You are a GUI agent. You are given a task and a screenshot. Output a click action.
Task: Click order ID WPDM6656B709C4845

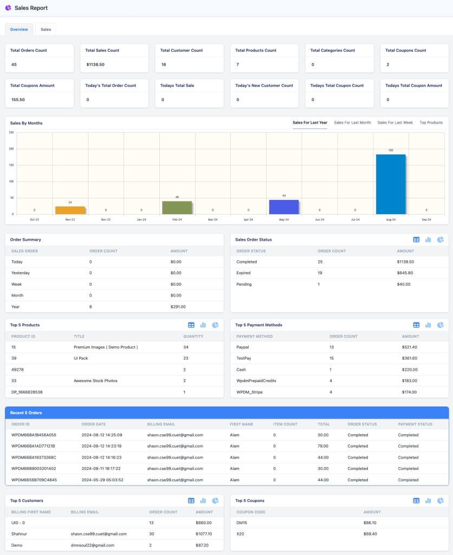pyautogui.click(x=34, y=480)
